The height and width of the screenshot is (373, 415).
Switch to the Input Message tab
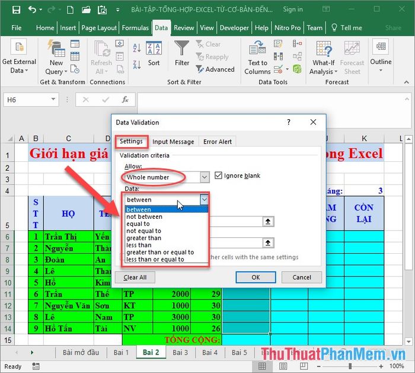[173, 142]
